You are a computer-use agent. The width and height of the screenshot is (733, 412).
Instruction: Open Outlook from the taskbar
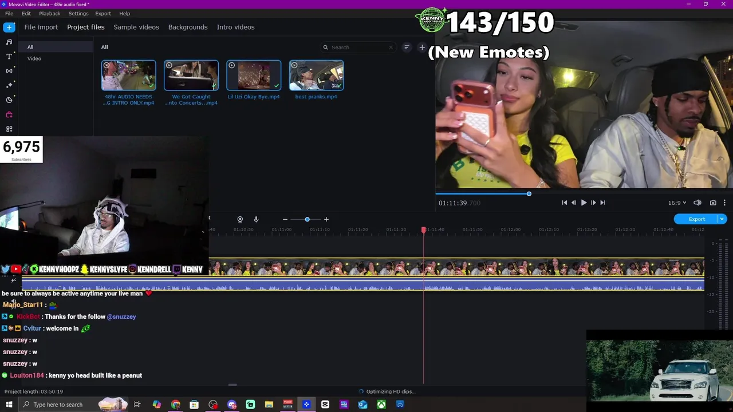pyautogui.click(x=362, y=405)
